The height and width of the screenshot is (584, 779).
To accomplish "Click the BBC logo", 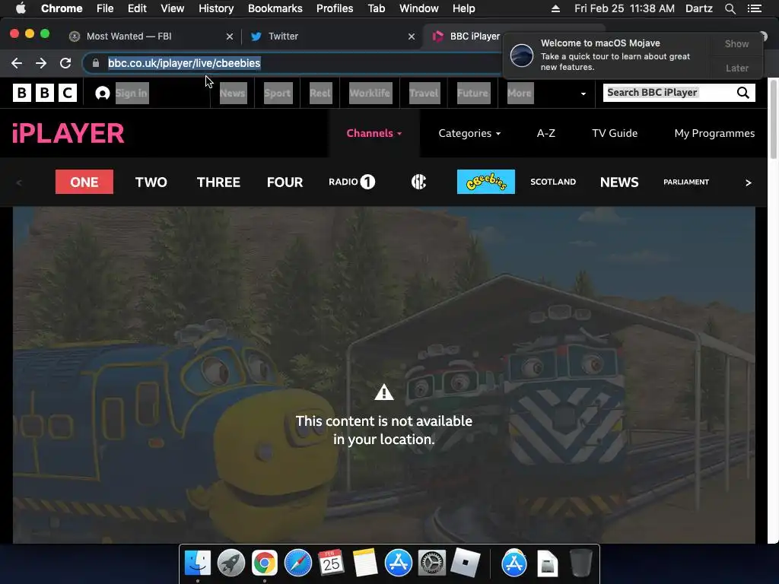I will coord(45,93).
